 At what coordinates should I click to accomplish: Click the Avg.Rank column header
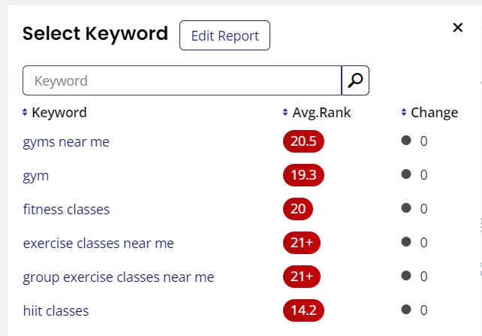click(x=321, y=113)
